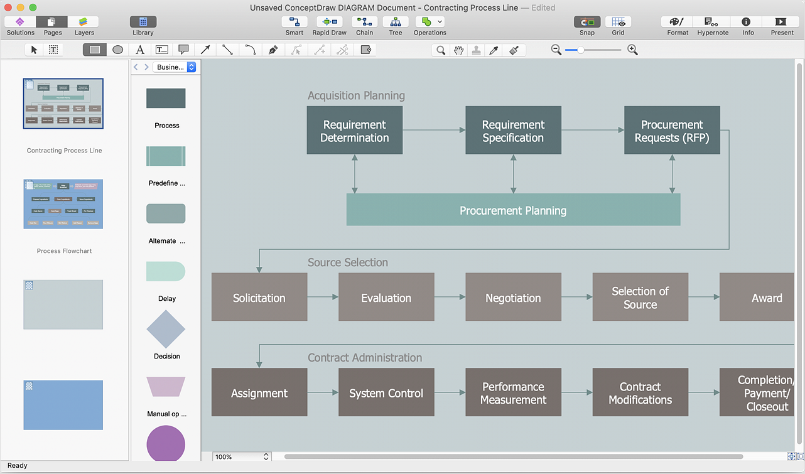Select the Pen tool in toolbar

pyautogui.click(x=273, y=50)
